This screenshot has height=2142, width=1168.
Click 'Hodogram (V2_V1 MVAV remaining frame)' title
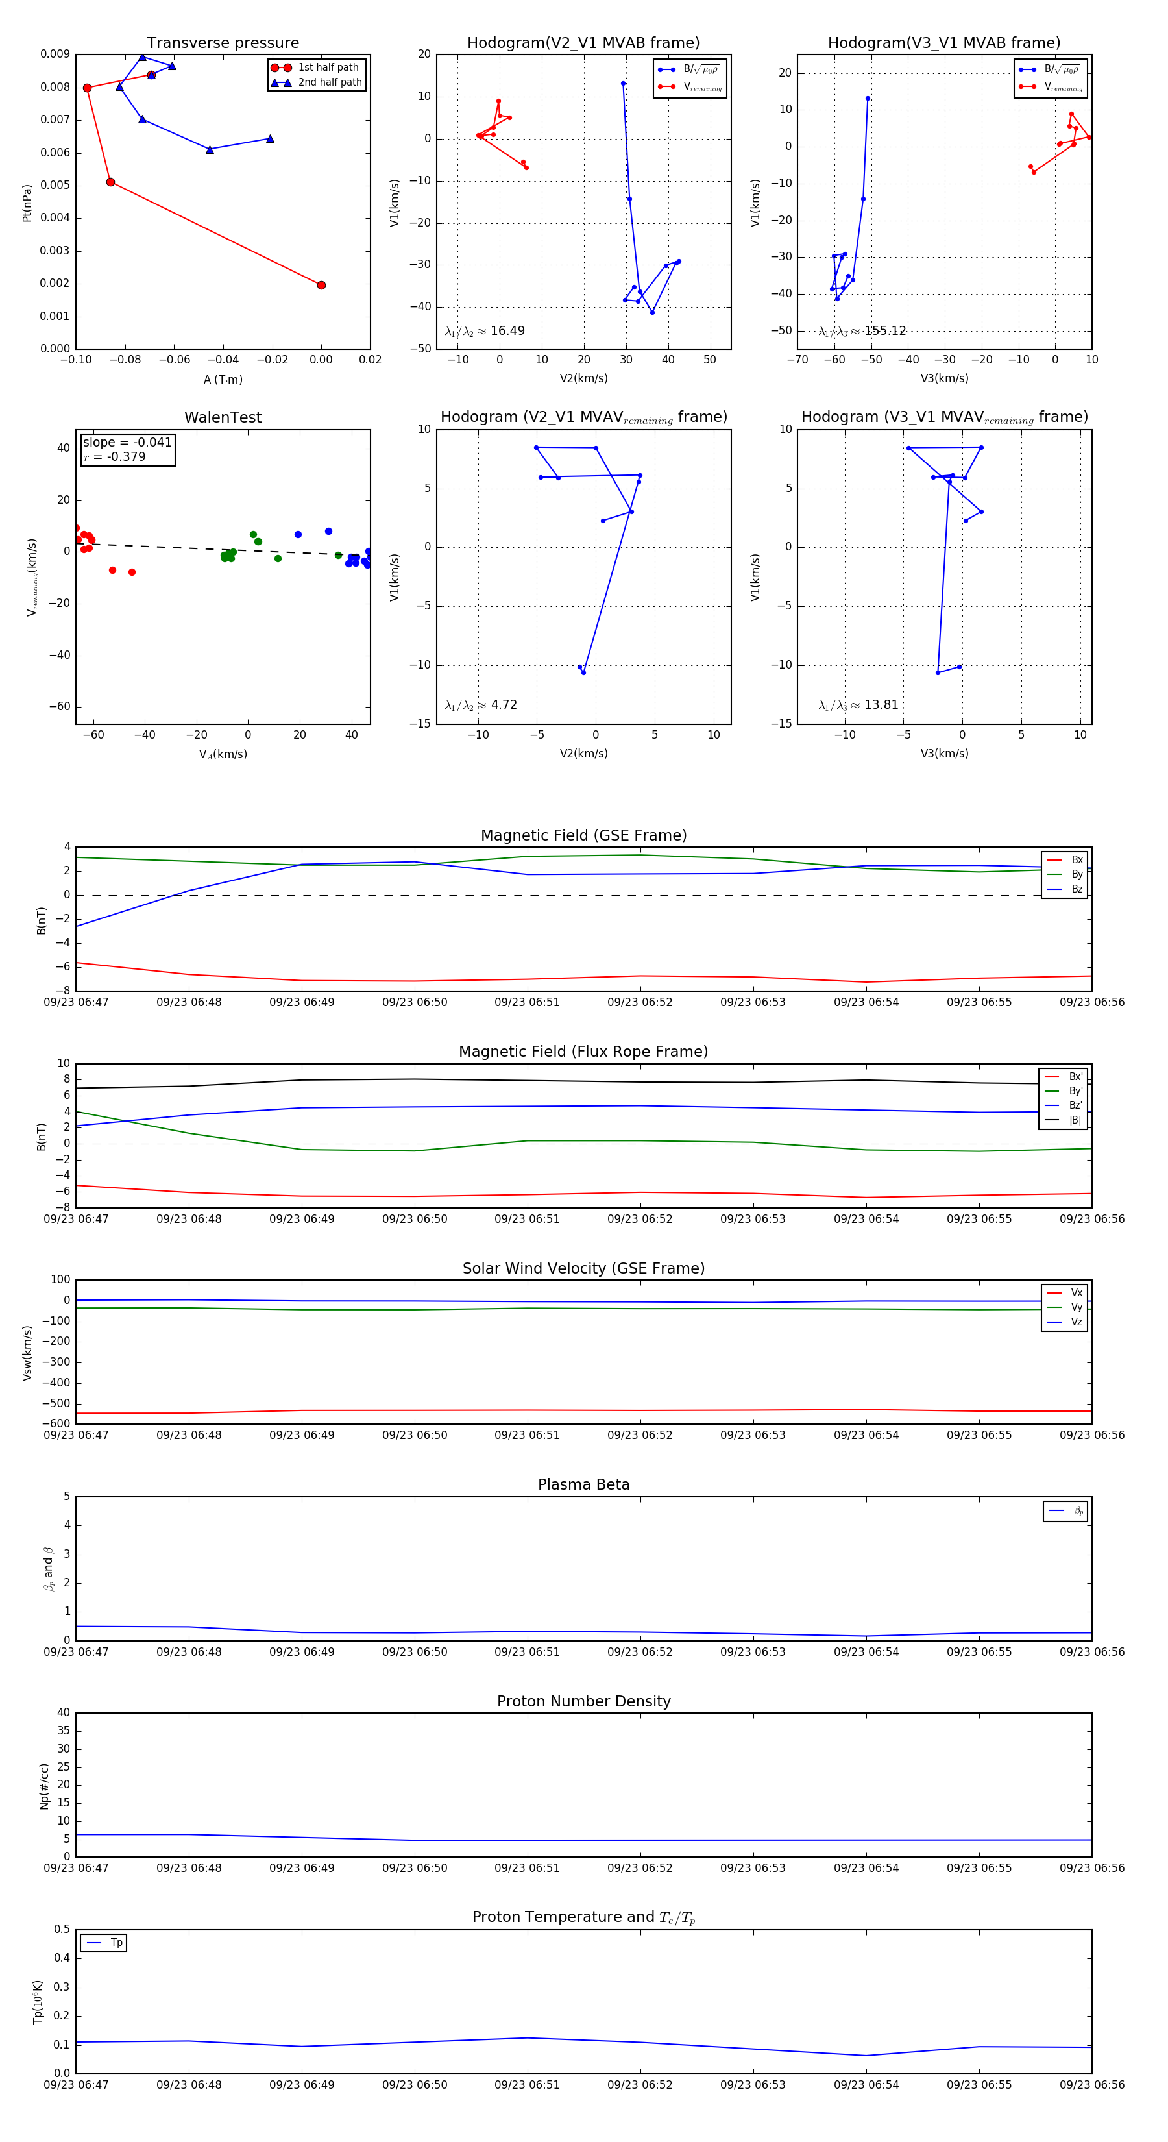pyautogui.click(x=583, y=417)
